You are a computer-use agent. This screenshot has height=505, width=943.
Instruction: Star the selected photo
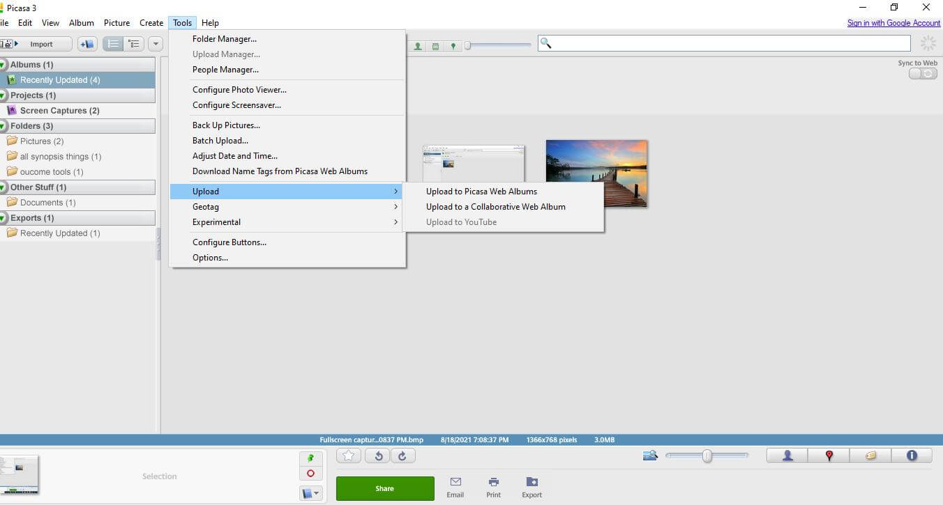click(349, 456)
